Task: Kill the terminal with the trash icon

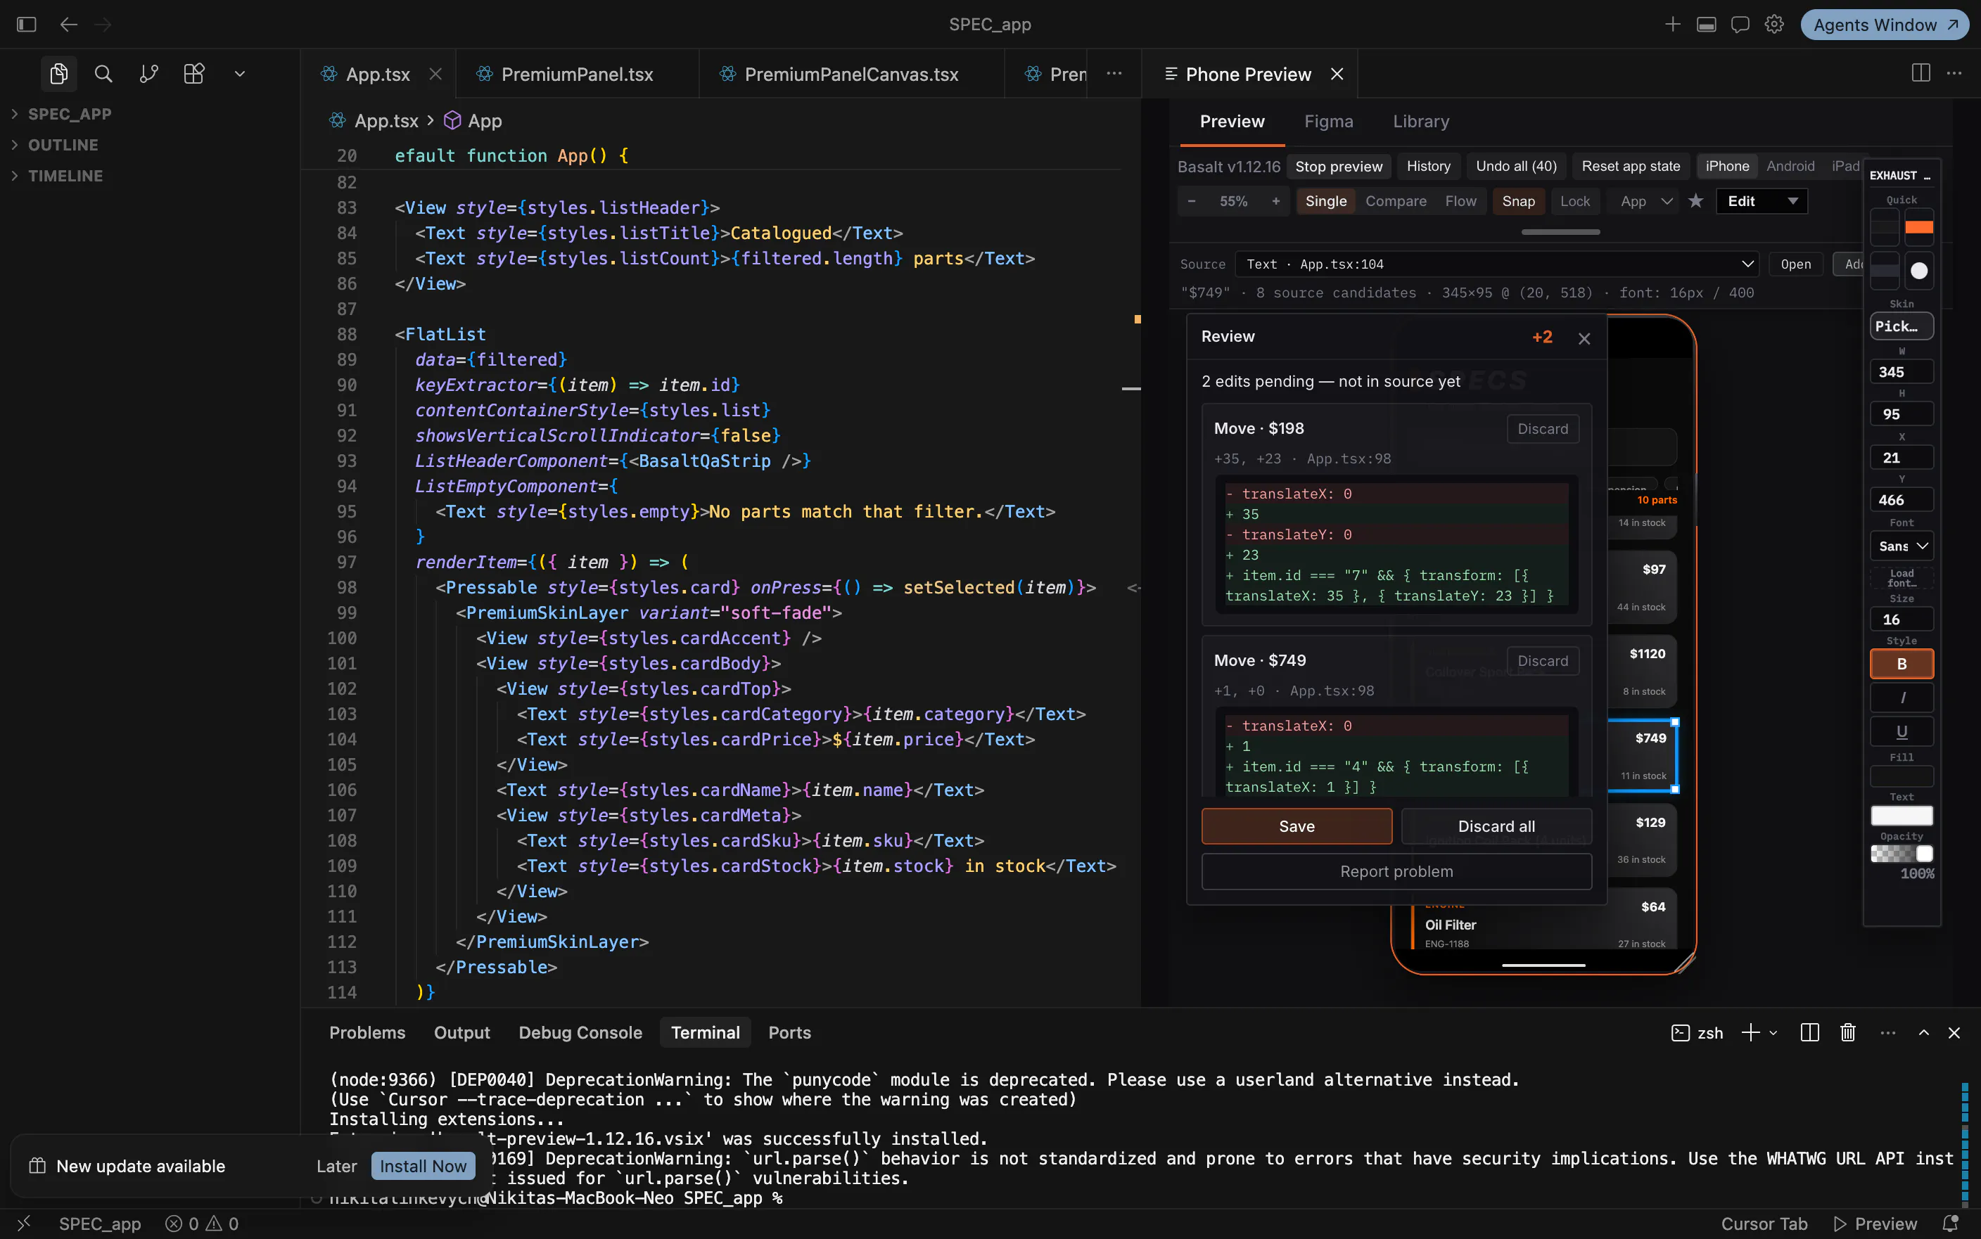Action: tap(1847, 1032)
